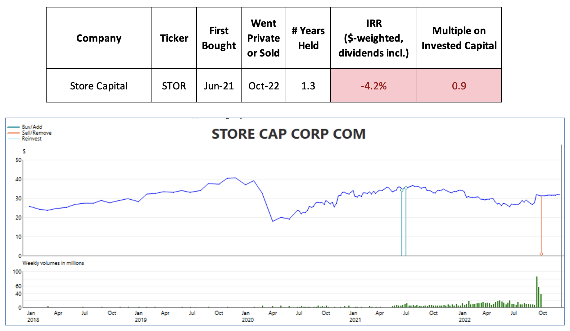The height and width of the screenshot is (331, 570).
Task: Click the 100 volume axis label
Action: tap(17, 272)
